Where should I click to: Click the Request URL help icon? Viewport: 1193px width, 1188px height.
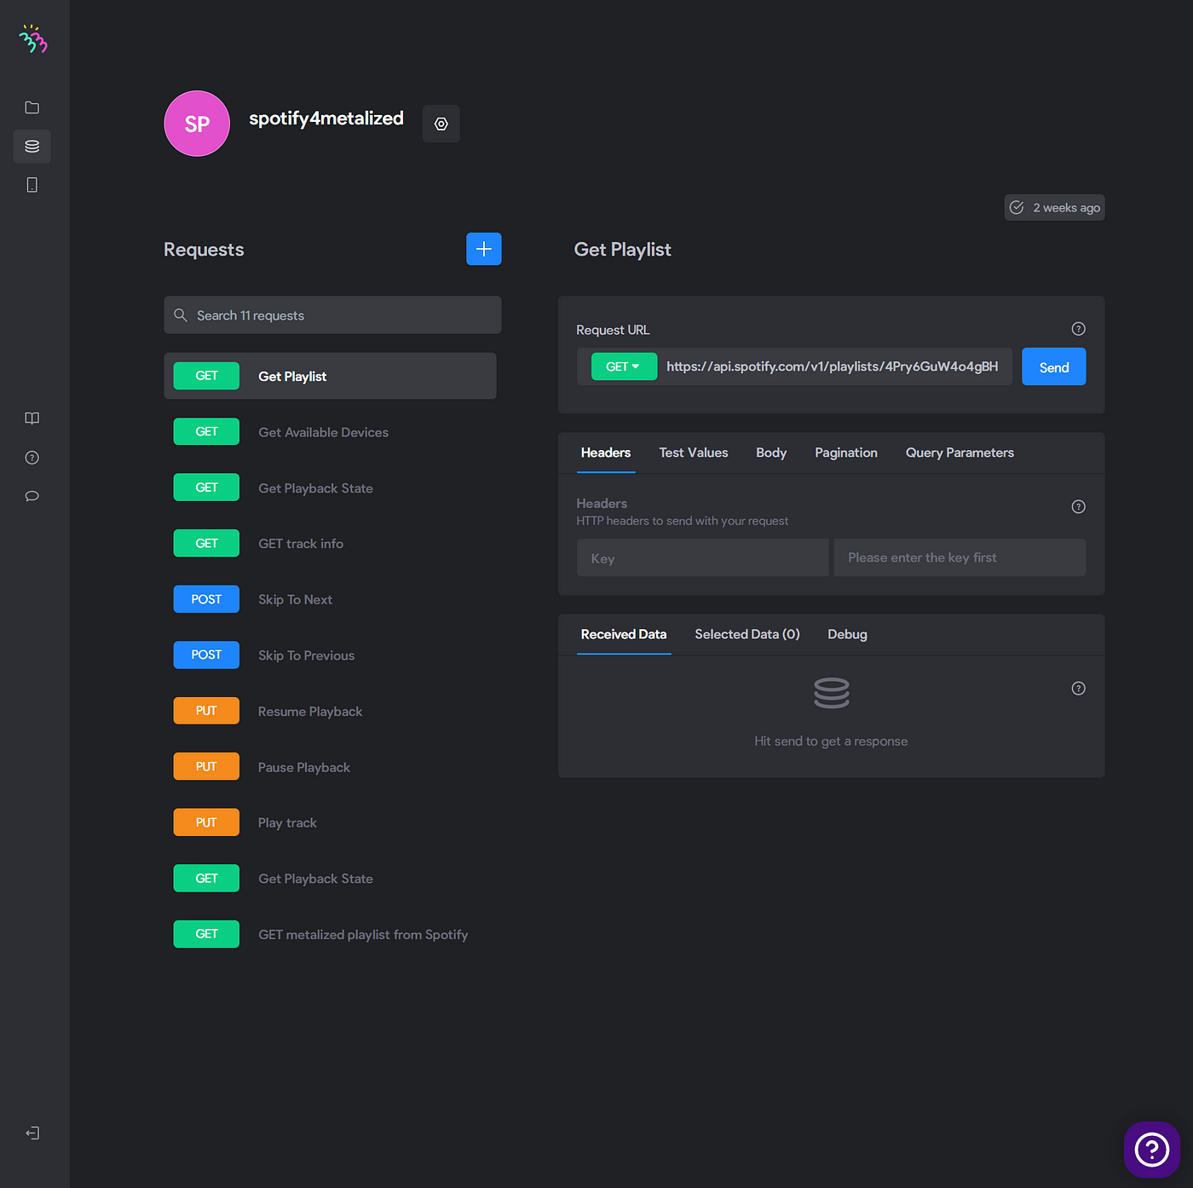pyautogui.click(x=1078, y=329)
